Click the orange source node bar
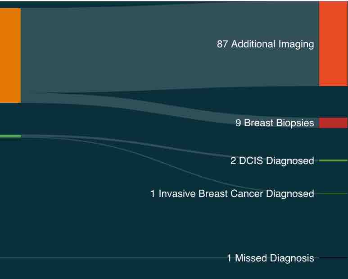The width and height of the screenshot is (348, 279). click(x=10, y=55)
